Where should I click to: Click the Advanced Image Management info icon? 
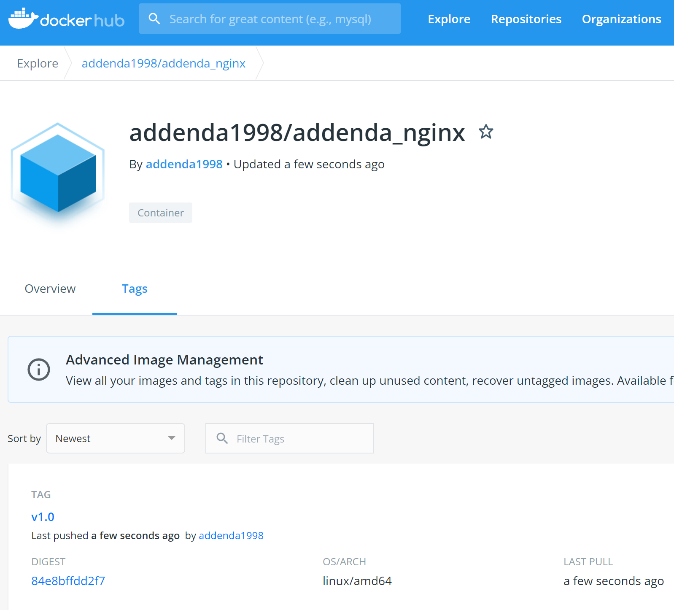(39, 370)
